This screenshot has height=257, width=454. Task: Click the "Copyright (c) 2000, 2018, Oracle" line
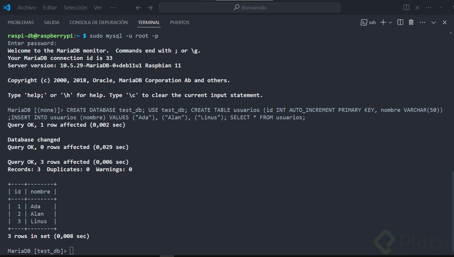click(x=119, y=80)
